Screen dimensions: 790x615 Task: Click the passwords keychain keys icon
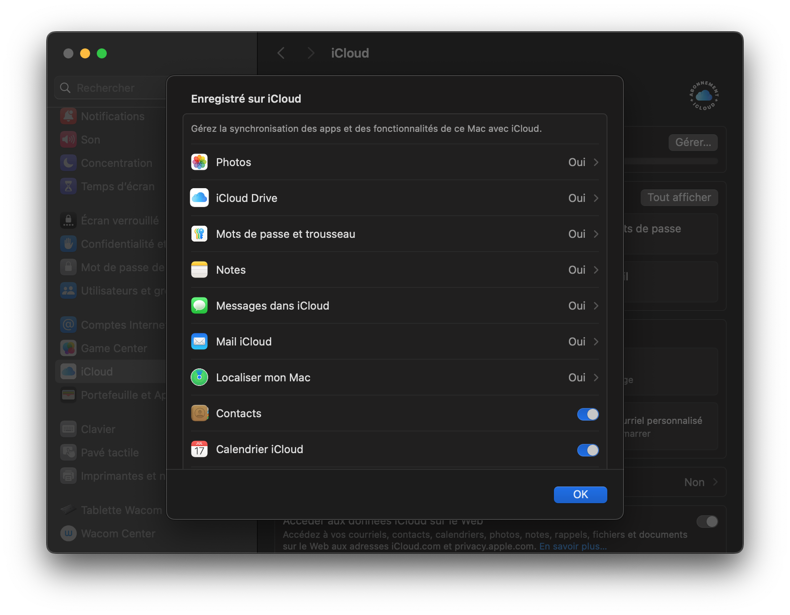199,234
